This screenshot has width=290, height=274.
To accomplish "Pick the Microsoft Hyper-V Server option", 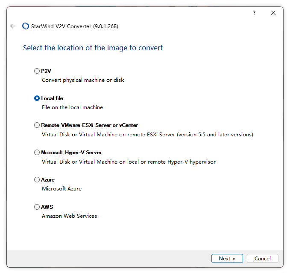I will [37, 153].
